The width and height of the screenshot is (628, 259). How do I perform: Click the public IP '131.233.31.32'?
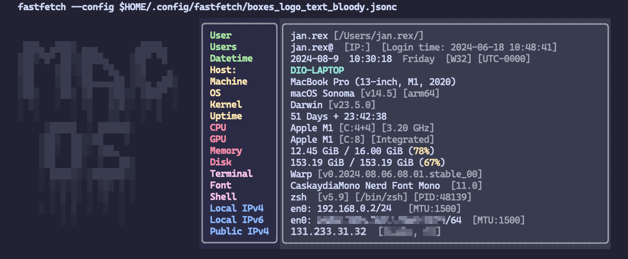(328, 232)
